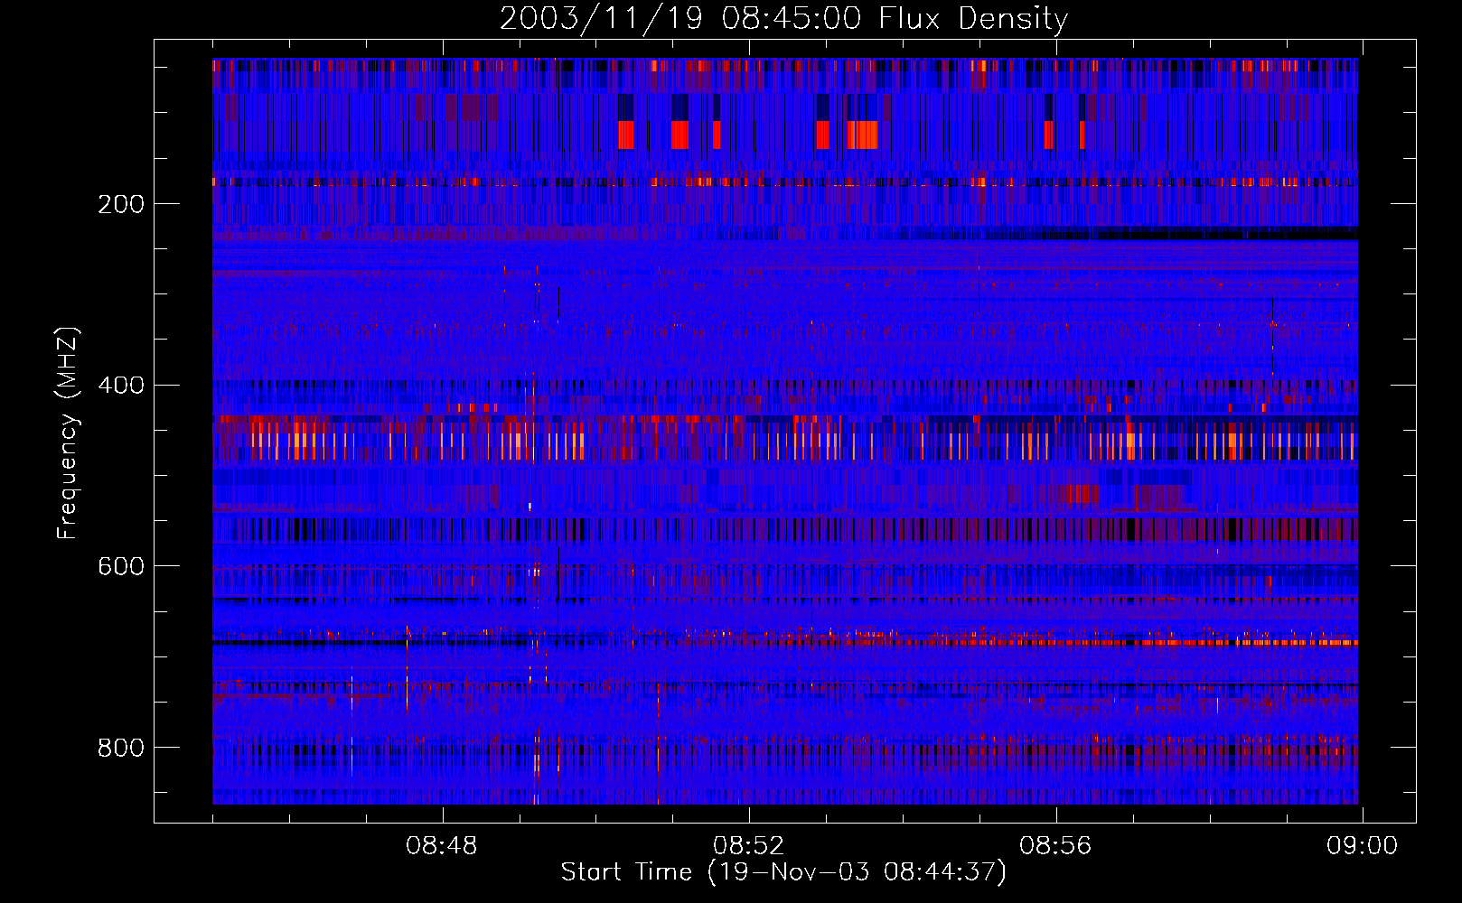Click the 800 frequency tick label
1462x903 pixels.
121,748
